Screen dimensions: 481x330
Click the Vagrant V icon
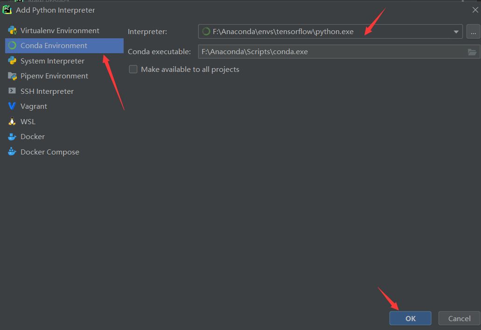click(12, 106)
